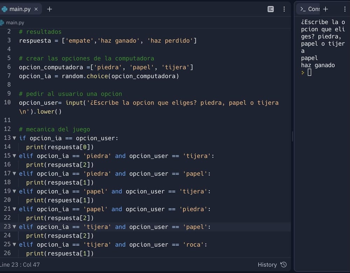Click the plus icon next to the main.py tab

pos(49,9)
